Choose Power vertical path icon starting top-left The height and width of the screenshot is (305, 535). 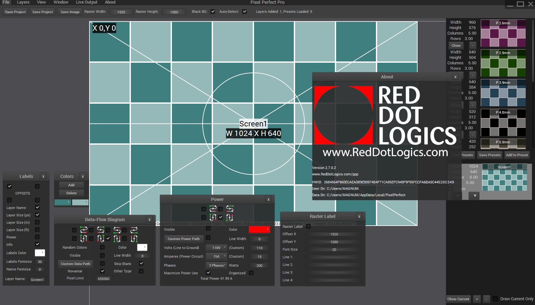click(x=213, y=217)
